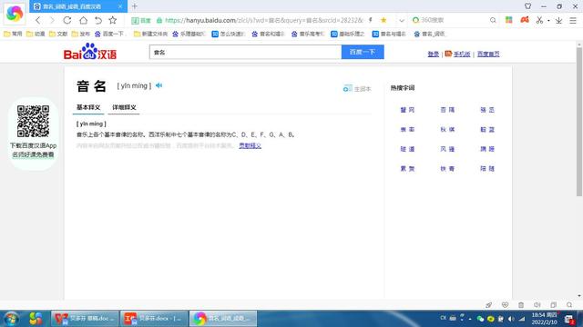Switch to the 基本释义 tab
This screenshot has height=327, width=583.
pos(88,107)
